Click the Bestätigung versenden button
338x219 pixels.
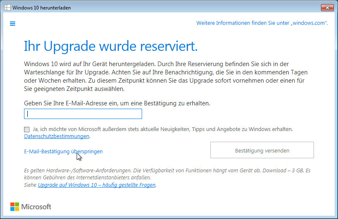tap(262, 150)
